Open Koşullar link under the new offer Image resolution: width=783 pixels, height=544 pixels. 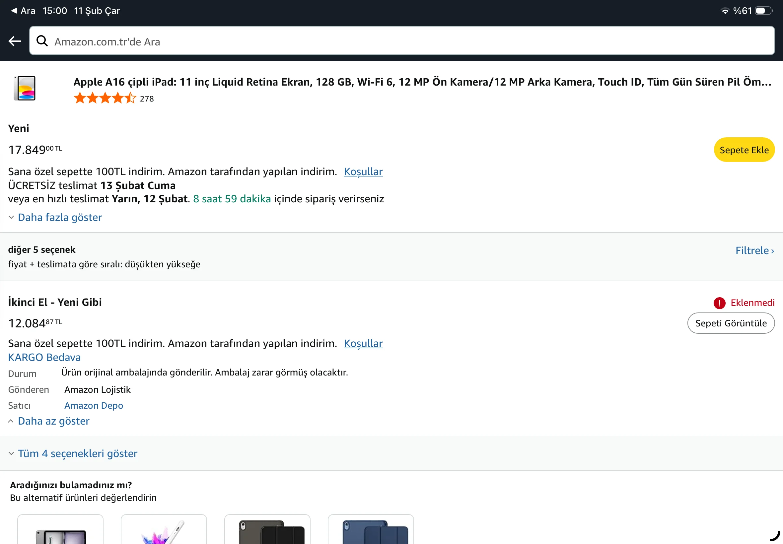click(x=363, y=171)
